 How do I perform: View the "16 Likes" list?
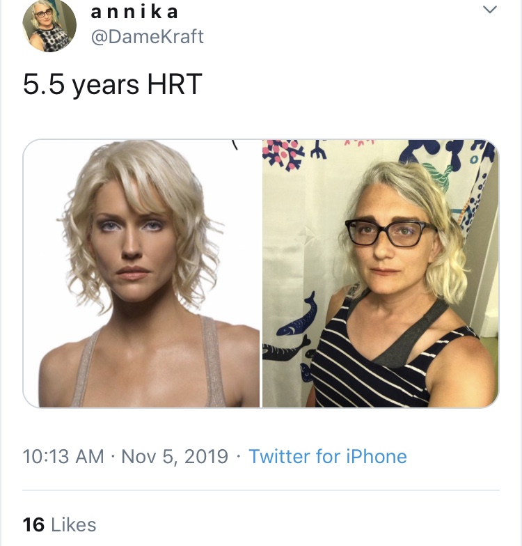(59, 524)
